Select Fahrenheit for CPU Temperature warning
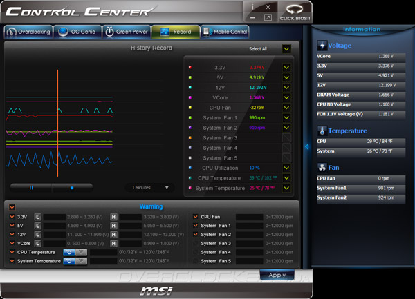This screenshot has height=299, width=415. (81, 253)
